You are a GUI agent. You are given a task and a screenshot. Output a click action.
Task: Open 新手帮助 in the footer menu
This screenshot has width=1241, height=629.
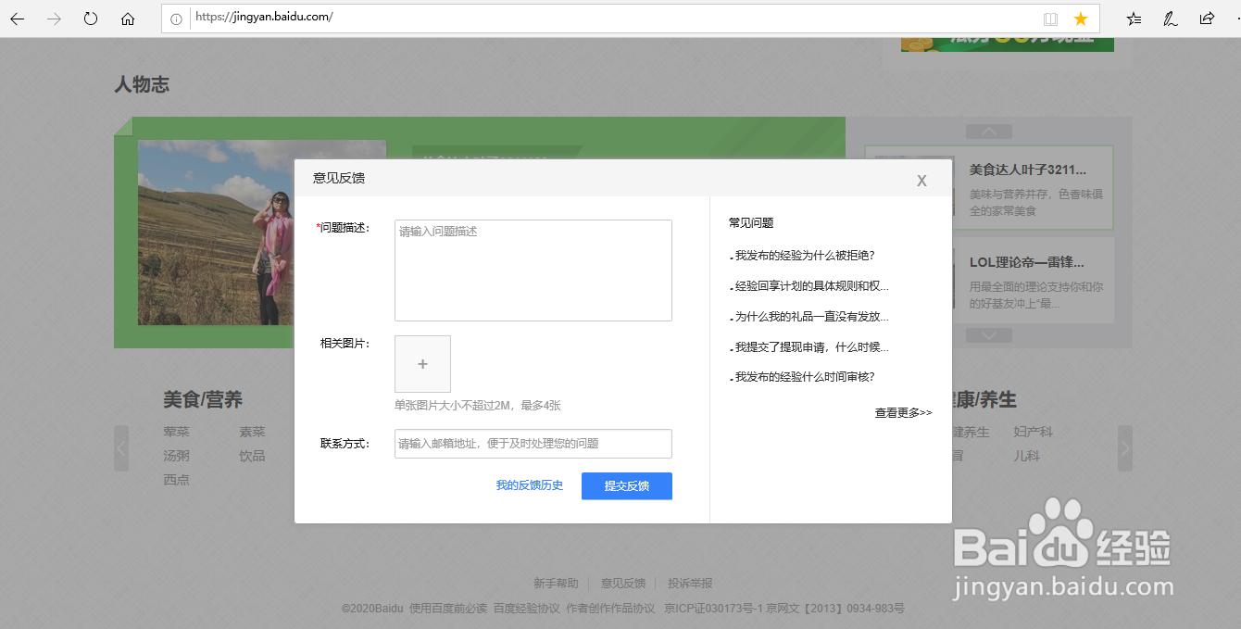[x=554, y=583]
